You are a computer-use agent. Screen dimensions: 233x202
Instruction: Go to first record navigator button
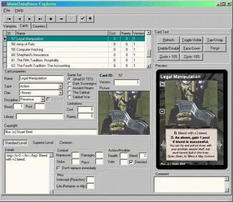coord(9,19)
